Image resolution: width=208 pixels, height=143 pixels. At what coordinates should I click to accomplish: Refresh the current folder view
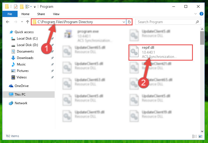coord(129,22)
